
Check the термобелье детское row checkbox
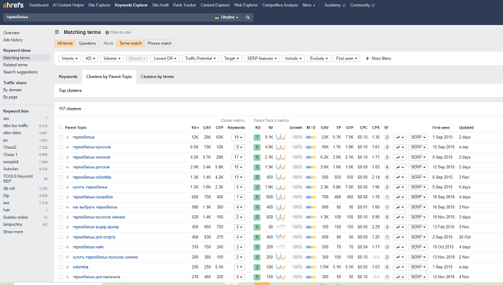coord(60,167)
